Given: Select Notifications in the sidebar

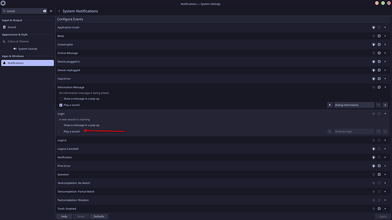Looking at the screenshot, I should click(27, 63).
